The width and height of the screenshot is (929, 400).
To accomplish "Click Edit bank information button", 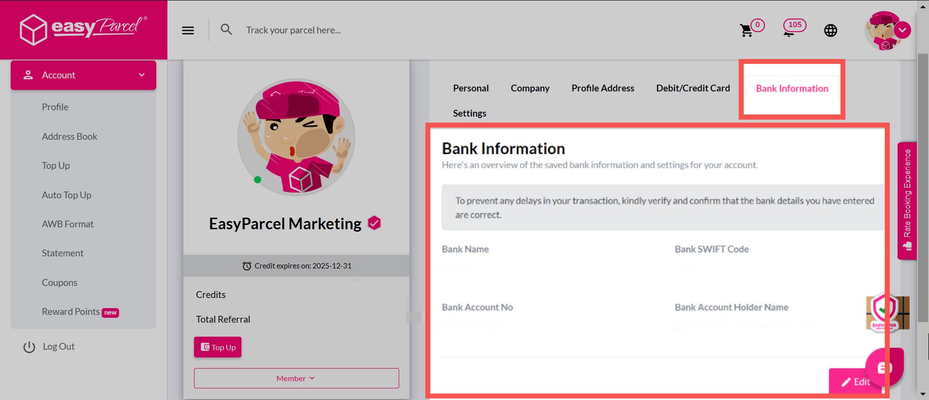I will (856, 382).
